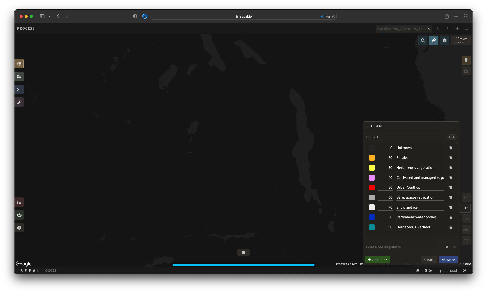Click the notifications bell icon
The height and width of the screenshot is (293, 487).
pyautogui.click(x=418, y=270)
